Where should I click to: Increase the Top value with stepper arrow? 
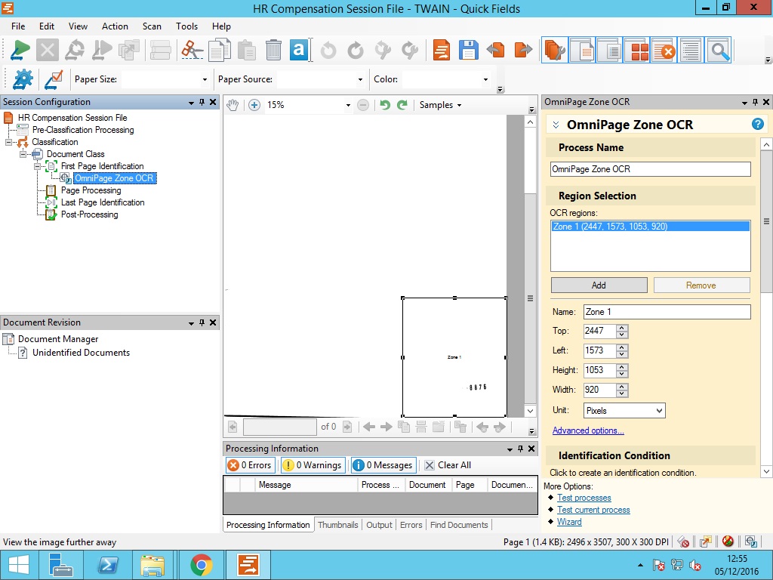pyautogui.click(x=621, y=328)
